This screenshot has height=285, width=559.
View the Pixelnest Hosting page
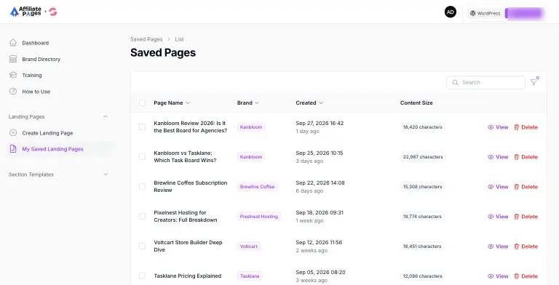498,216
